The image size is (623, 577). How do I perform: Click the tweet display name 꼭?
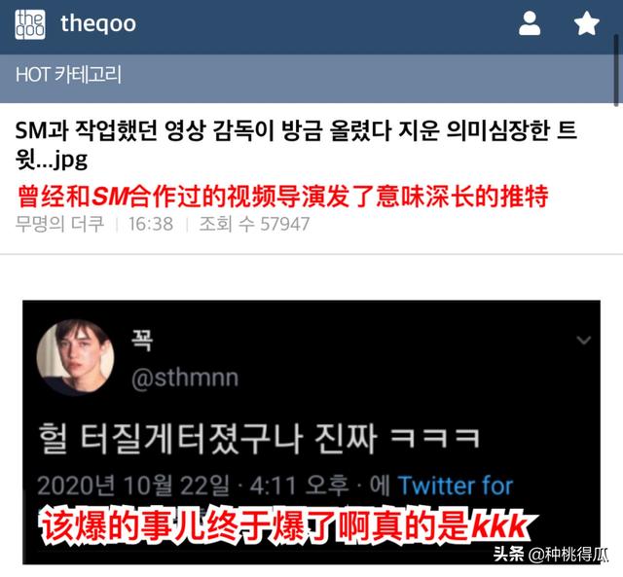click(142, 340)
